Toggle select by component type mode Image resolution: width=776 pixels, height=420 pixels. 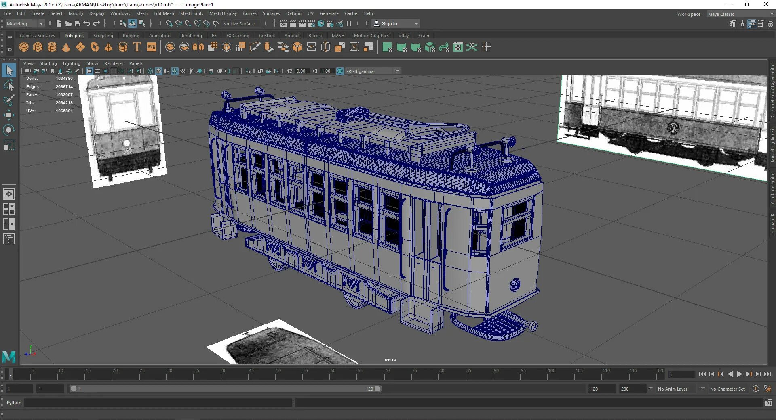pyautogui.click(x=142, y=24)
